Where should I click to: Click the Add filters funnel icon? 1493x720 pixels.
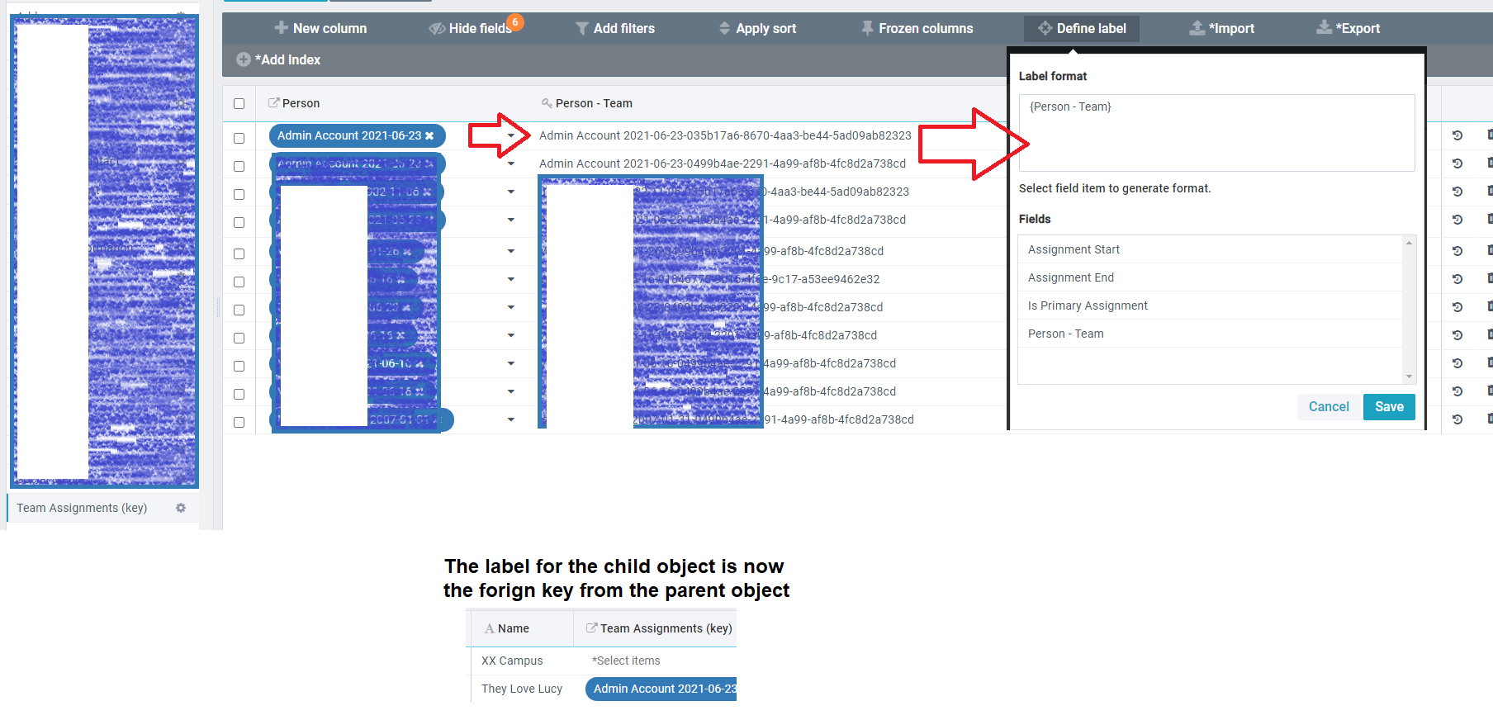(582, 29)
